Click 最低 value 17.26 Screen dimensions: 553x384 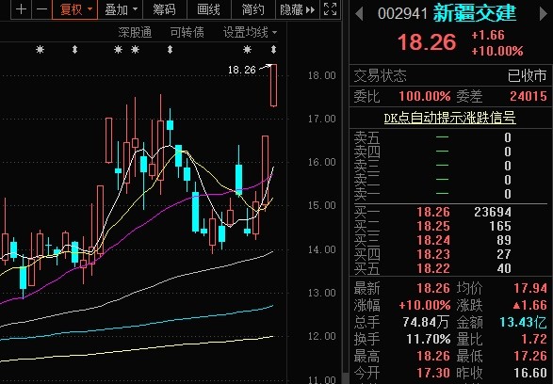(x=530, y=356)
